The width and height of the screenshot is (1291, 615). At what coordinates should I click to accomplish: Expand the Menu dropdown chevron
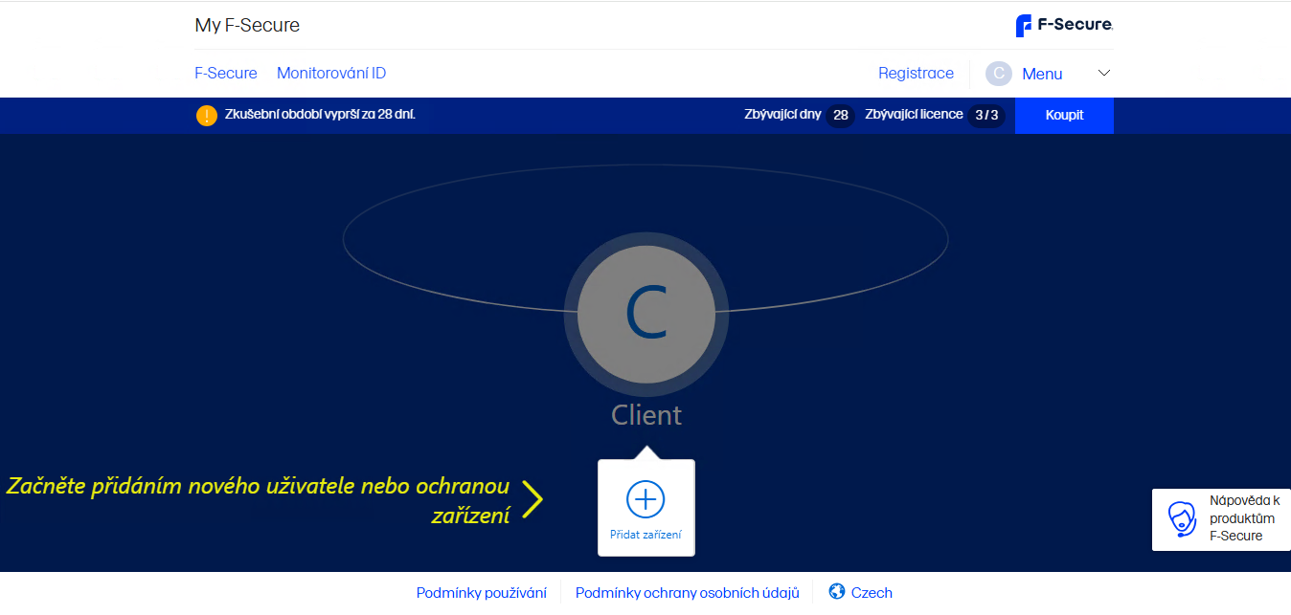click(x=1103, y=74)
